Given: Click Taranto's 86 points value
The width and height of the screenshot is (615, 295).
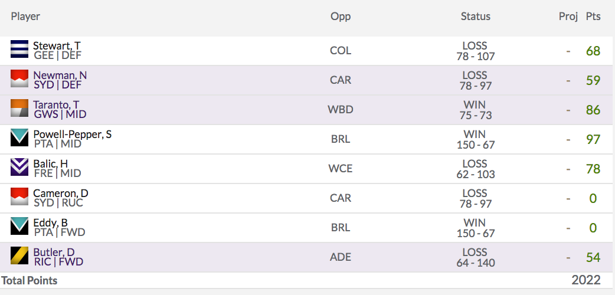Looking at the screenshot, I should (593, 110).
